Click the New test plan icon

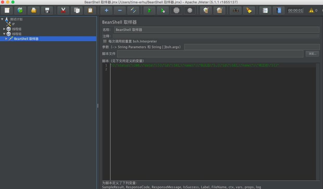pyautogui.click(x=7, y=10)
